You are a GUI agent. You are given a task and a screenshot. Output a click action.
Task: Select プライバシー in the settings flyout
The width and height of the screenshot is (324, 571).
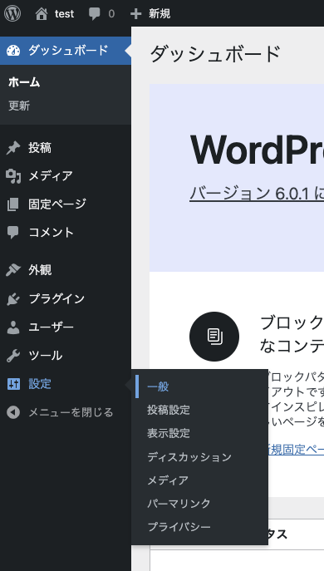[179, 527]
